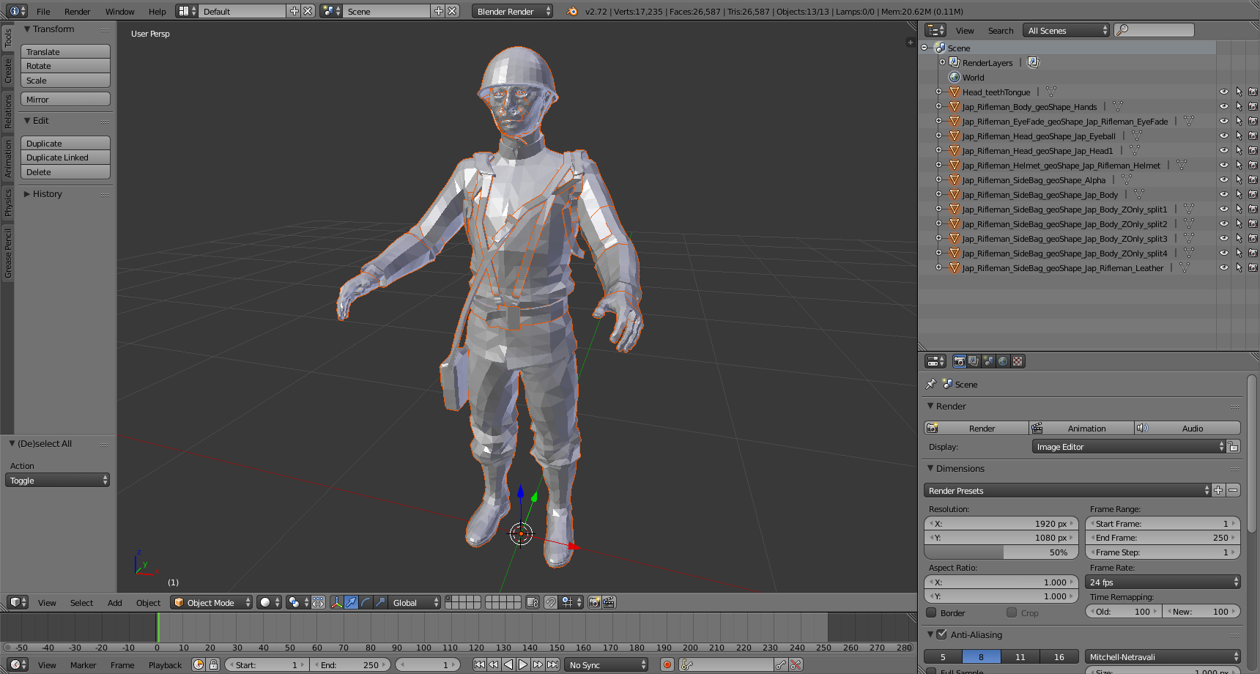Jump to the last frame in timeline
Screen dimensions: 1260x674
[x=552, y=664]
